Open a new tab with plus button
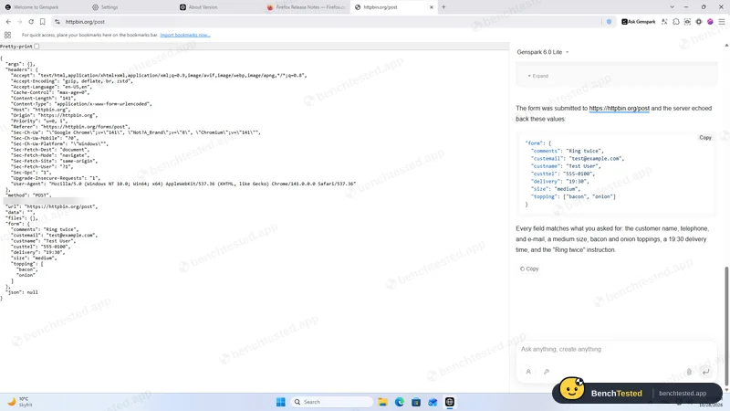Screen dimensions: 730x411 coord(443,7)
